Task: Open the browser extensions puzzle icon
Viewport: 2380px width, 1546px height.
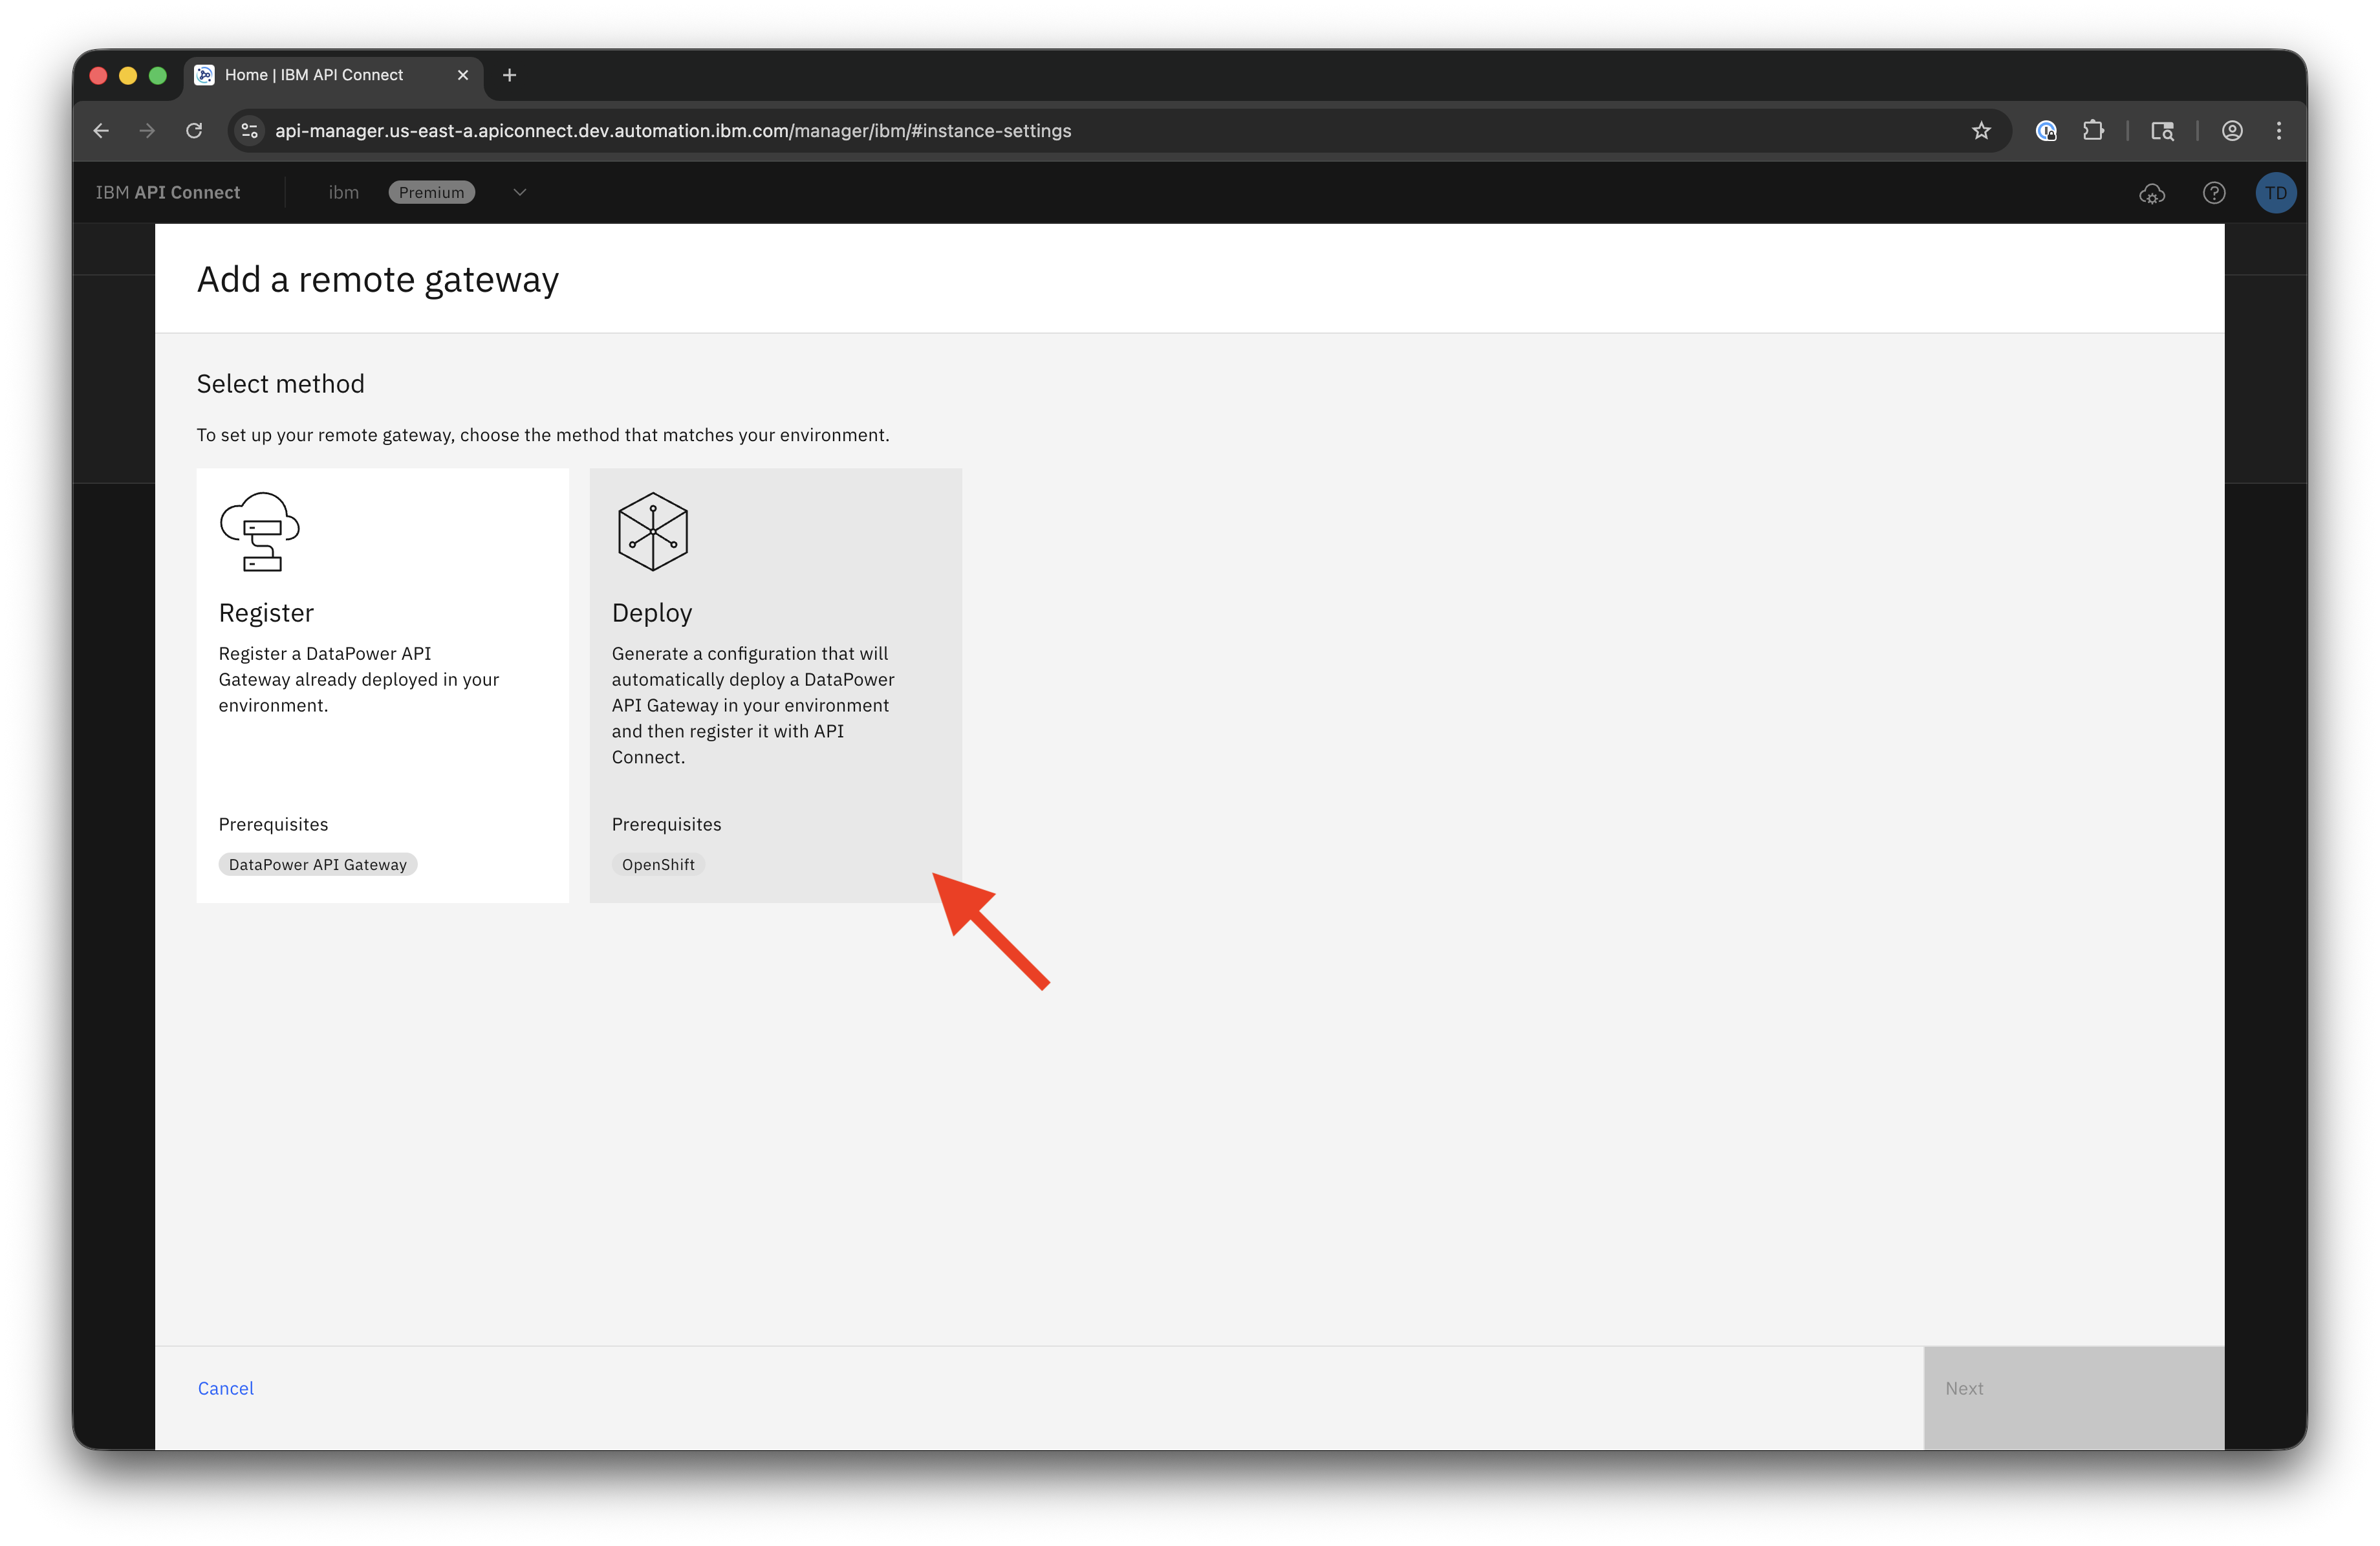Action: pyautogui.click(x=2093, y=131)
